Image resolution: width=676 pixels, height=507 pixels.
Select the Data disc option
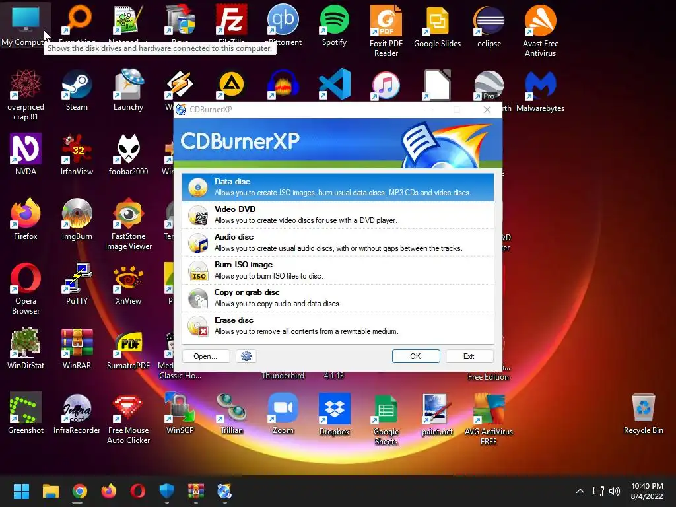337,187
